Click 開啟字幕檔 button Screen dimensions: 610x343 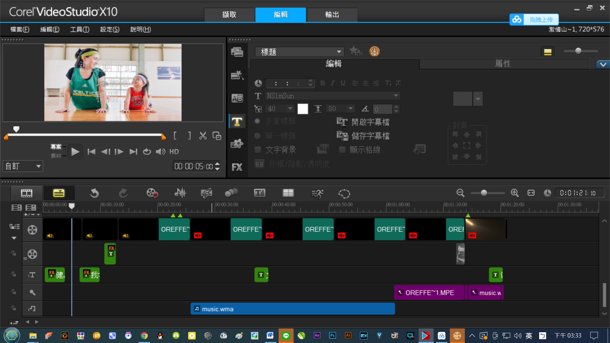click(x=363, y=122)
